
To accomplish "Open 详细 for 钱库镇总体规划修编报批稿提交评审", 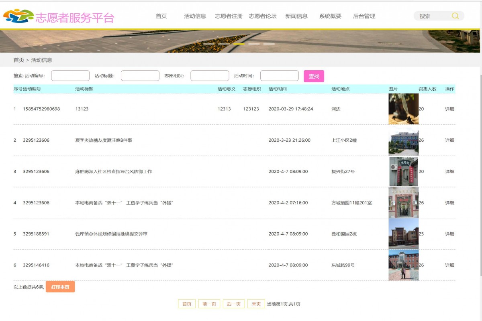I will pos(450,234).
